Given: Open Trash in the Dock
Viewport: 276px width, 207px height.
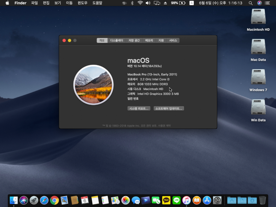Looking at the screenshot, I should coord(262,200).
